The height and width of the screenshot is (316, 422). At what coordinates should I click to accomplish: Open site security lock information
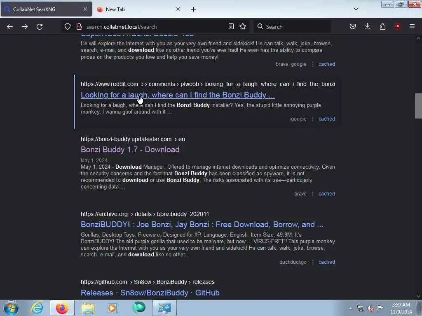(x=79, y=27)
